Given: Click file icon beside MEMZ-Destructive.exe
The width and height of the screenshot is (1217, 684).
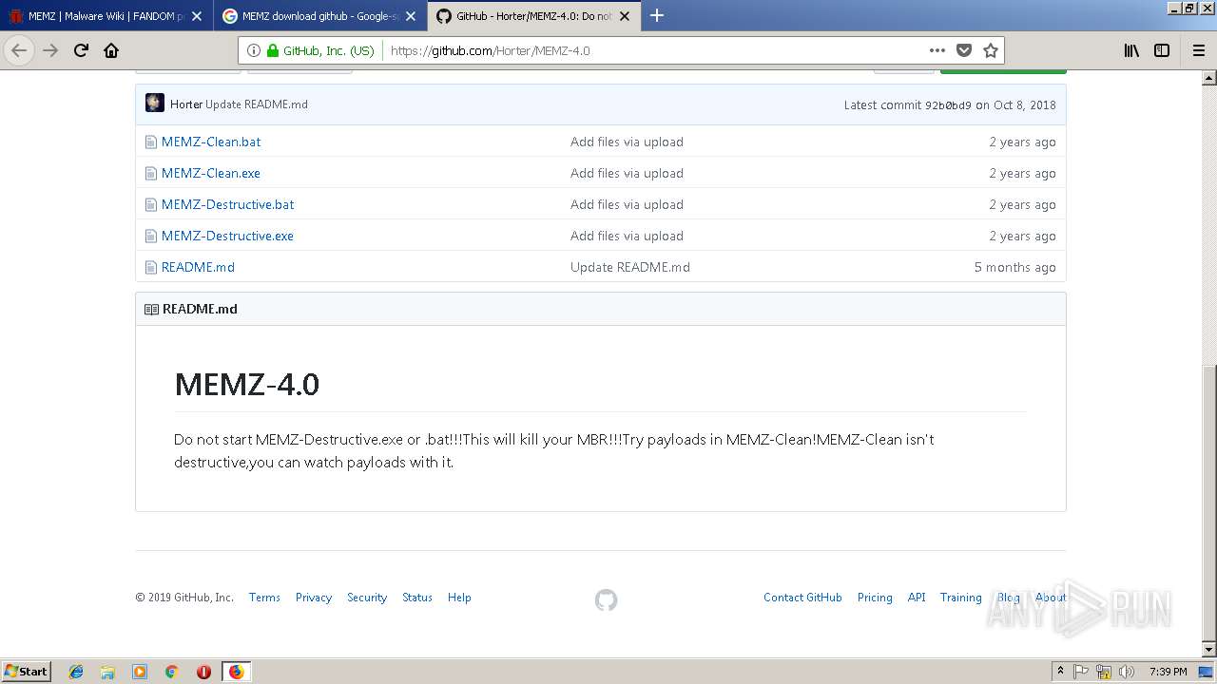Looking at the screenshot, I should point(150,236).
